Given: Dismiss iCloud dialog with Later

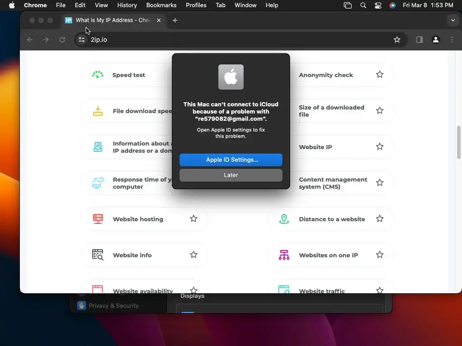Looking at the screenshot, I should point(231,175).
